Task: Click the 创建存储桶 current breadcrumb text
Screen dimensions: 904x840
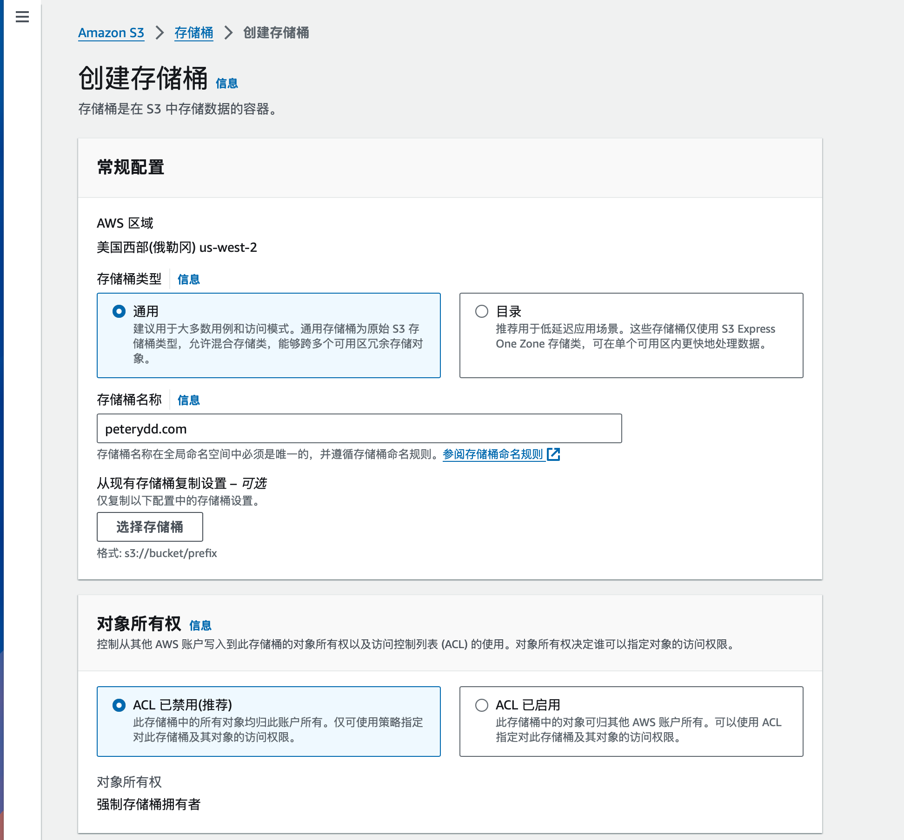Action: [276, 33]
